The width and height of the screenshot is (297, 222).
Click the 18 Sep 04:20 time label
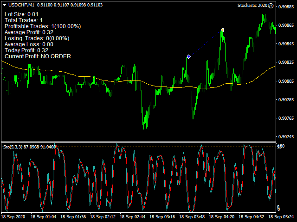point(222,217)
